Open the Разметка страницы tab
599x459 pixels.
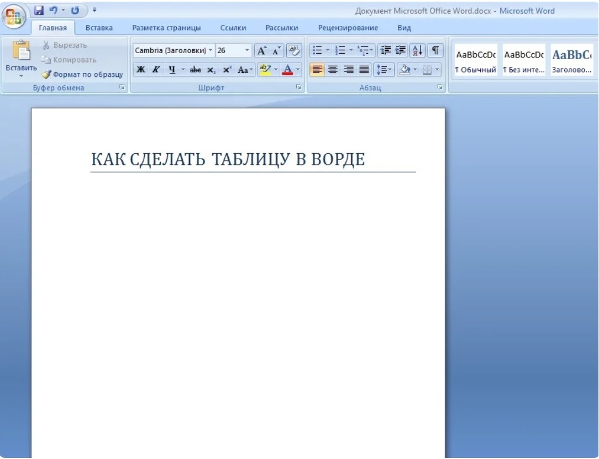(166, 28)
